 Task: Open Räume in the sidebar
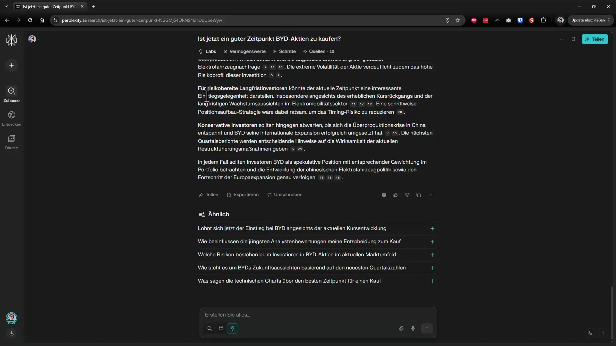(12, 142)
